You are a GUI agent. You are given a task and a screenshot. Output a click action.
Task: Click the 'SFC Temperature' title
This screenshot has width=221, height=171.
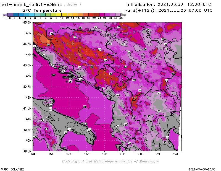42,11
